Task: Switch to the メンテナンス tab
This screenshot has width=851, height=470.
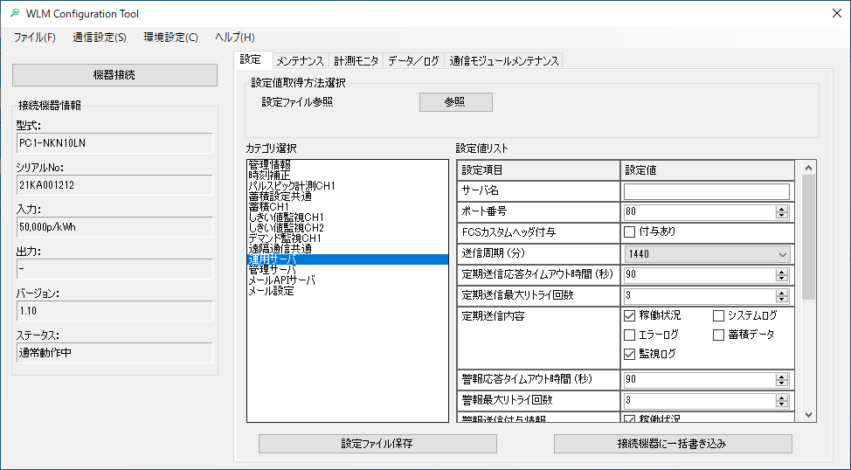Action: 300,61
